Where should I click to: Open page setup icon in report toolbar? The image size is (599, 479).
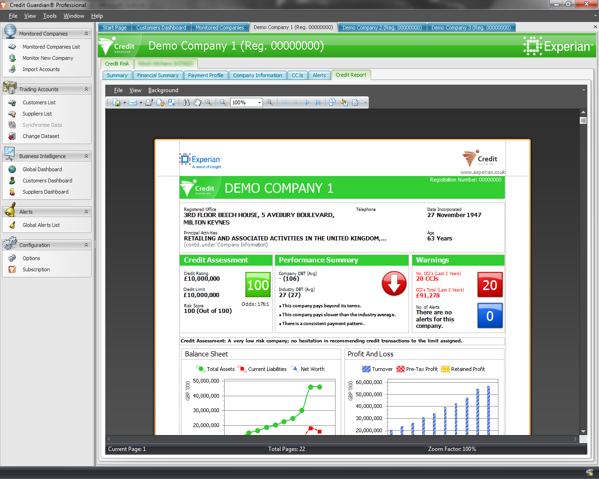tap(161, 102)
